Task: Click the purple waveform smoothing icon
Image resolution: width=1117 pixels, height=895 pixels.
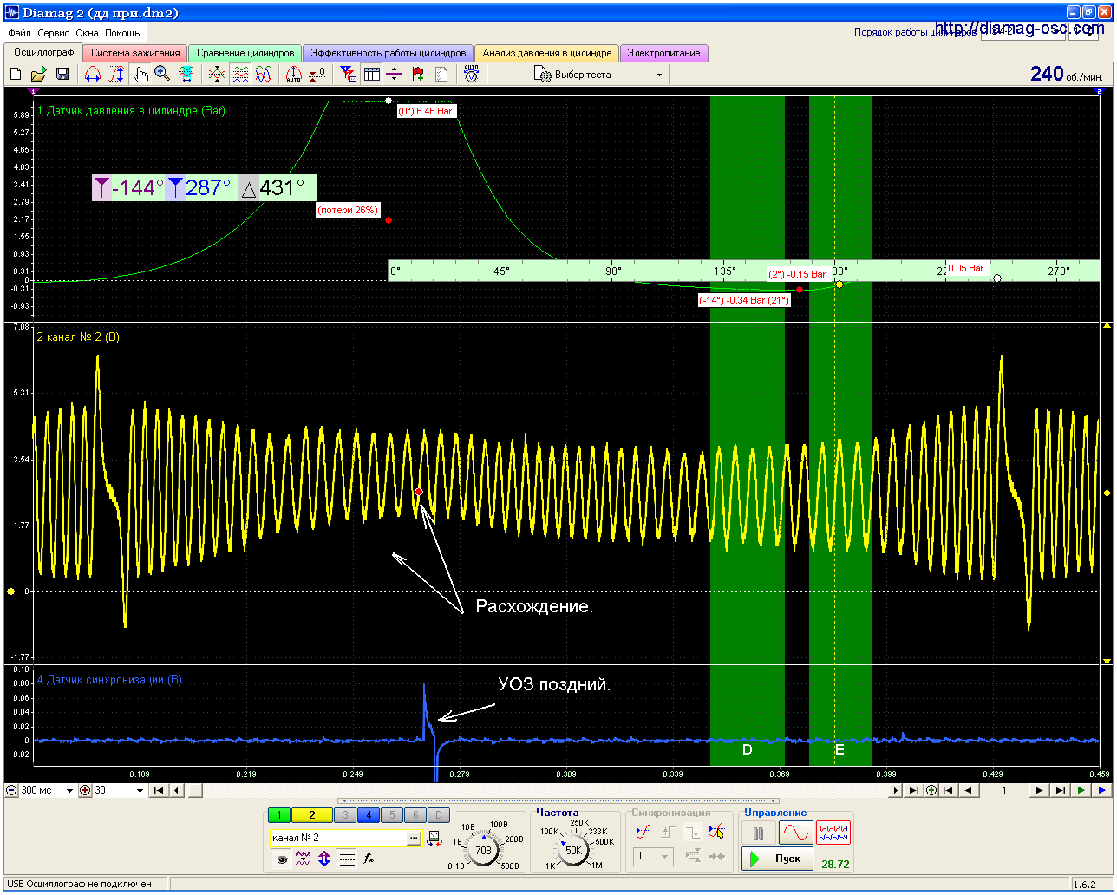Action: coord(303,859)
